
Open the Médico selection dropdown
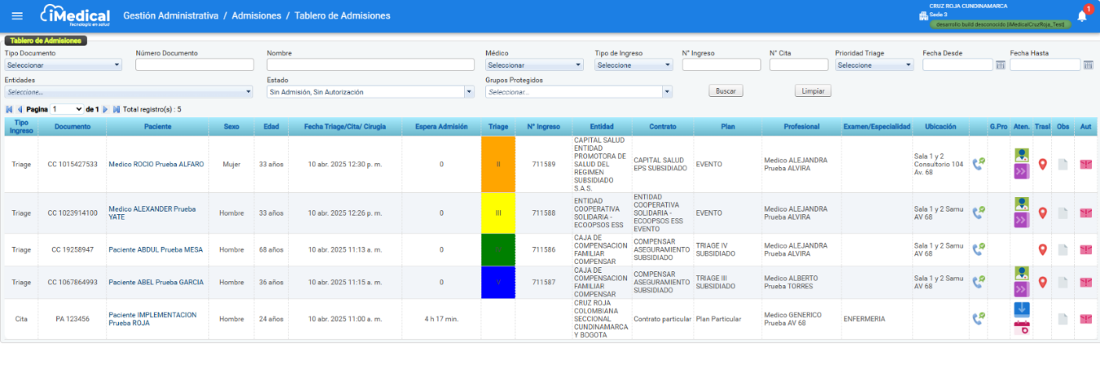click(535, 65)
